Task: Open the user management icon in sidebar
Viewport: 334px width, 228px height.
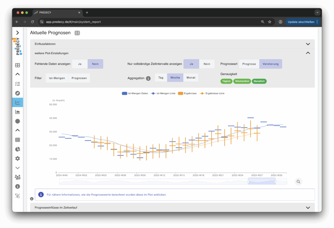Action: (x=18, y=177)
